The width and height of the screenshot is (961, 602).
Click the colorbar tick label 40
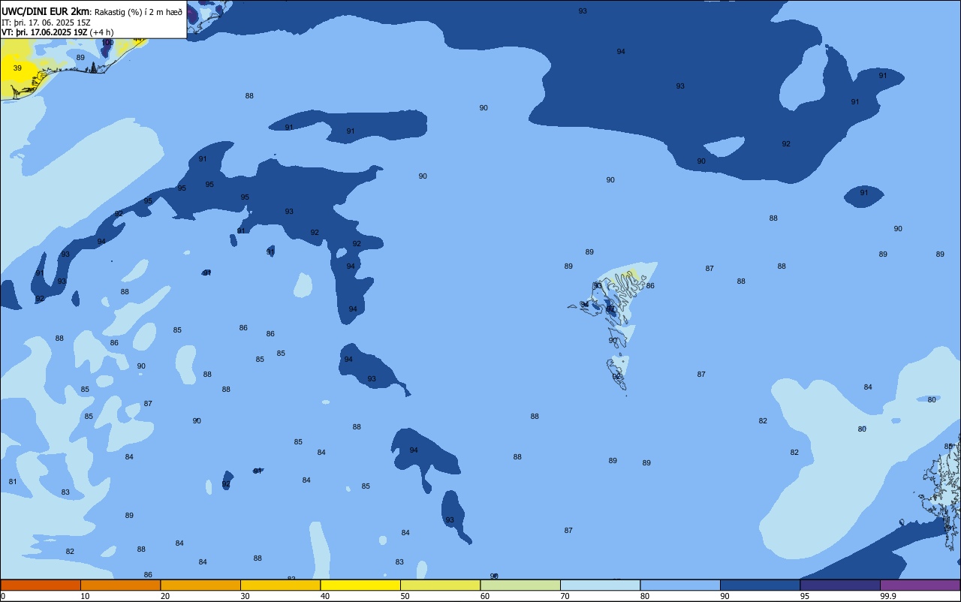pyautogui.click(x=324, y=596)
